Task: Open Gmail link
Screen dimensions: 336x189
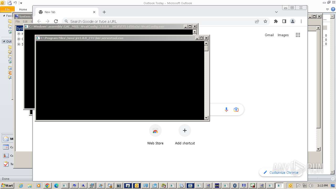Action: tap(269, 35)
